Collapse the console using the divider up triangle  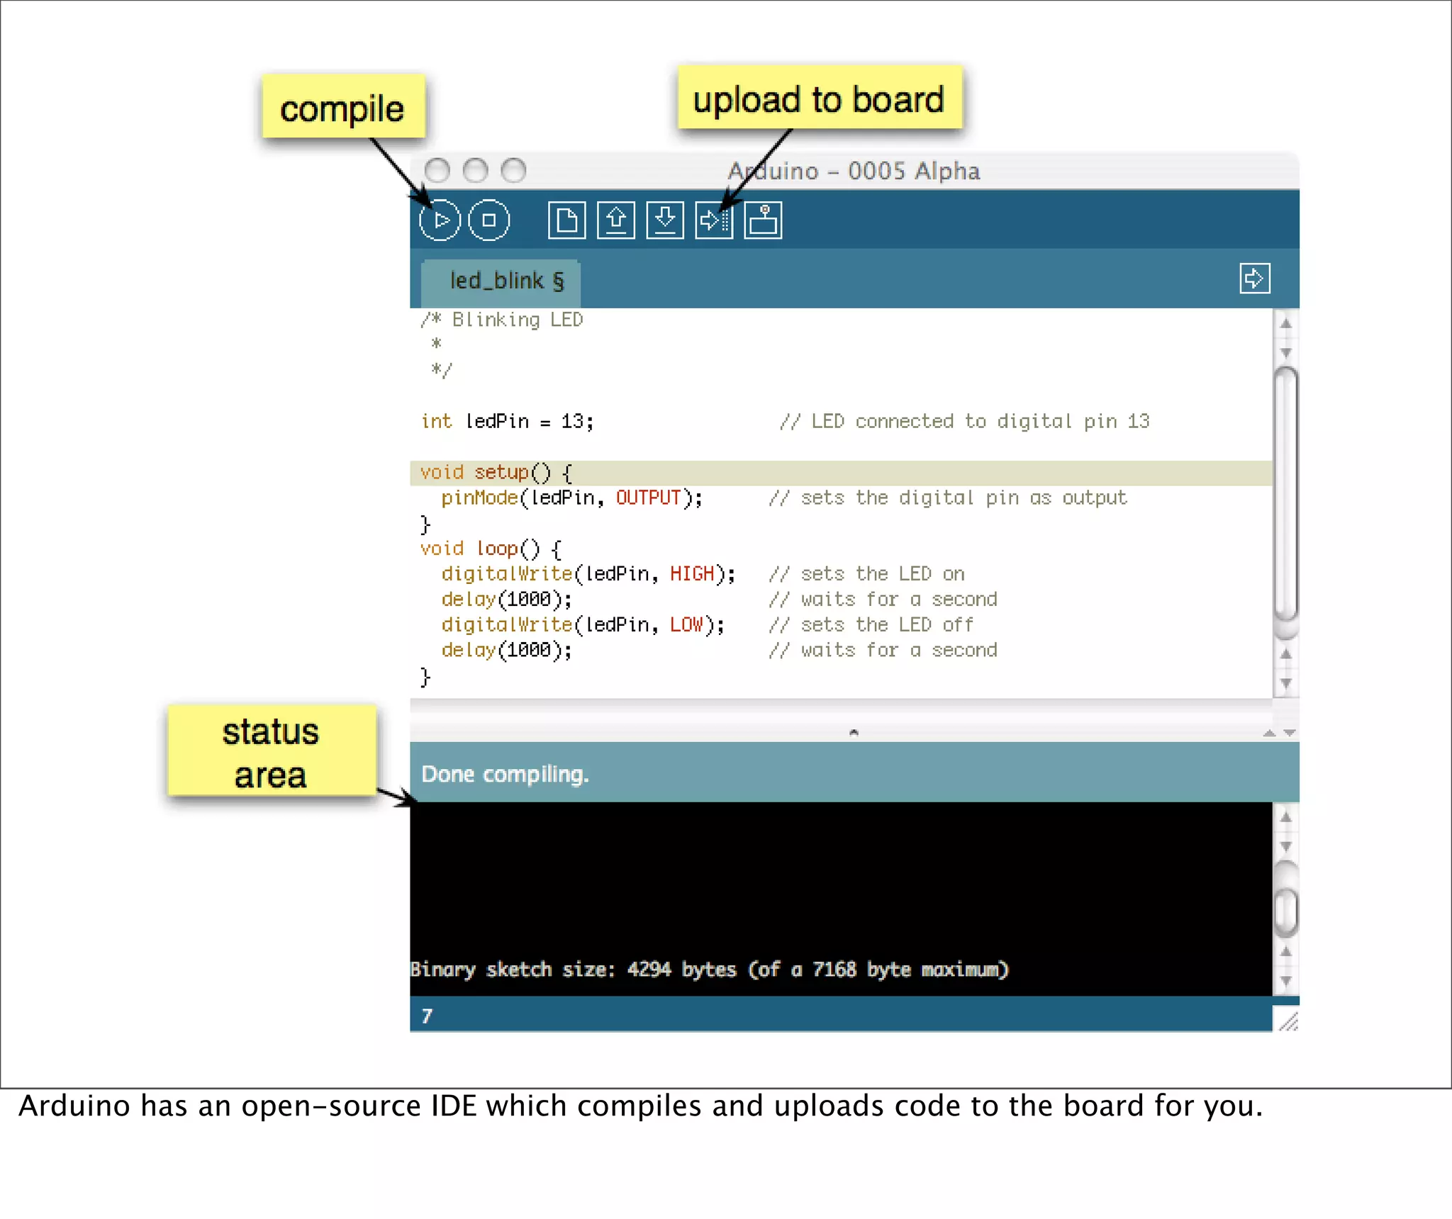[x=1269, y=734]
